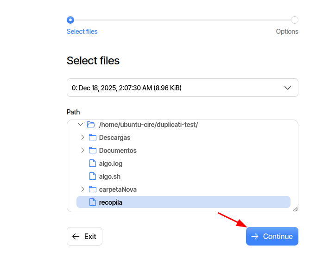Select the recopila file label

coord(111,202)
